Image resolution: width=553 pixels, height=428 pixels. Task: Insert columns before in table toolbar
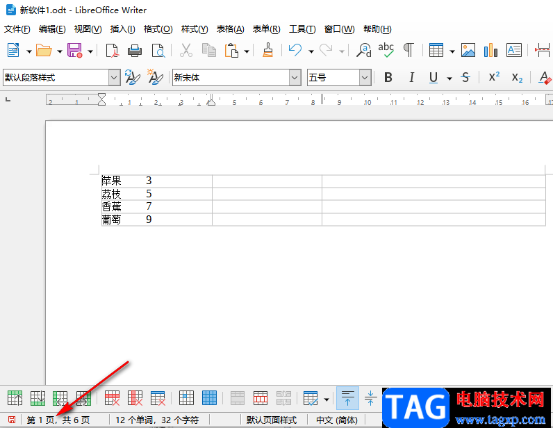click(60, 398)
